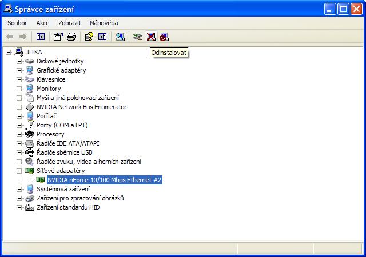Screen dimensions: 366x257
Task: Click the chip icon of Procesory
Action: tap(30, 134)
